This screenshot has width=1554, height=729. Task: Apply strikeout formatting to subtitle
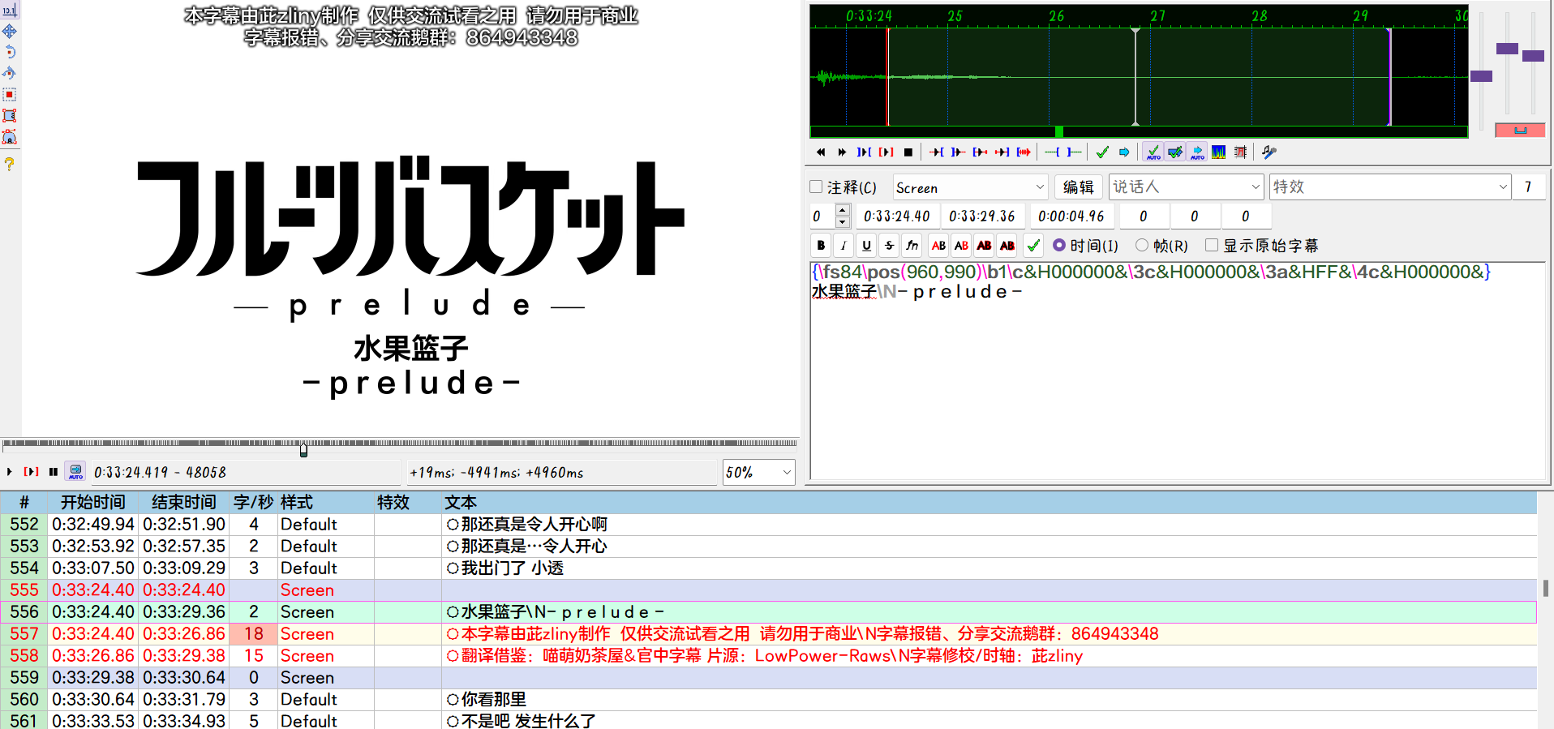889,245
